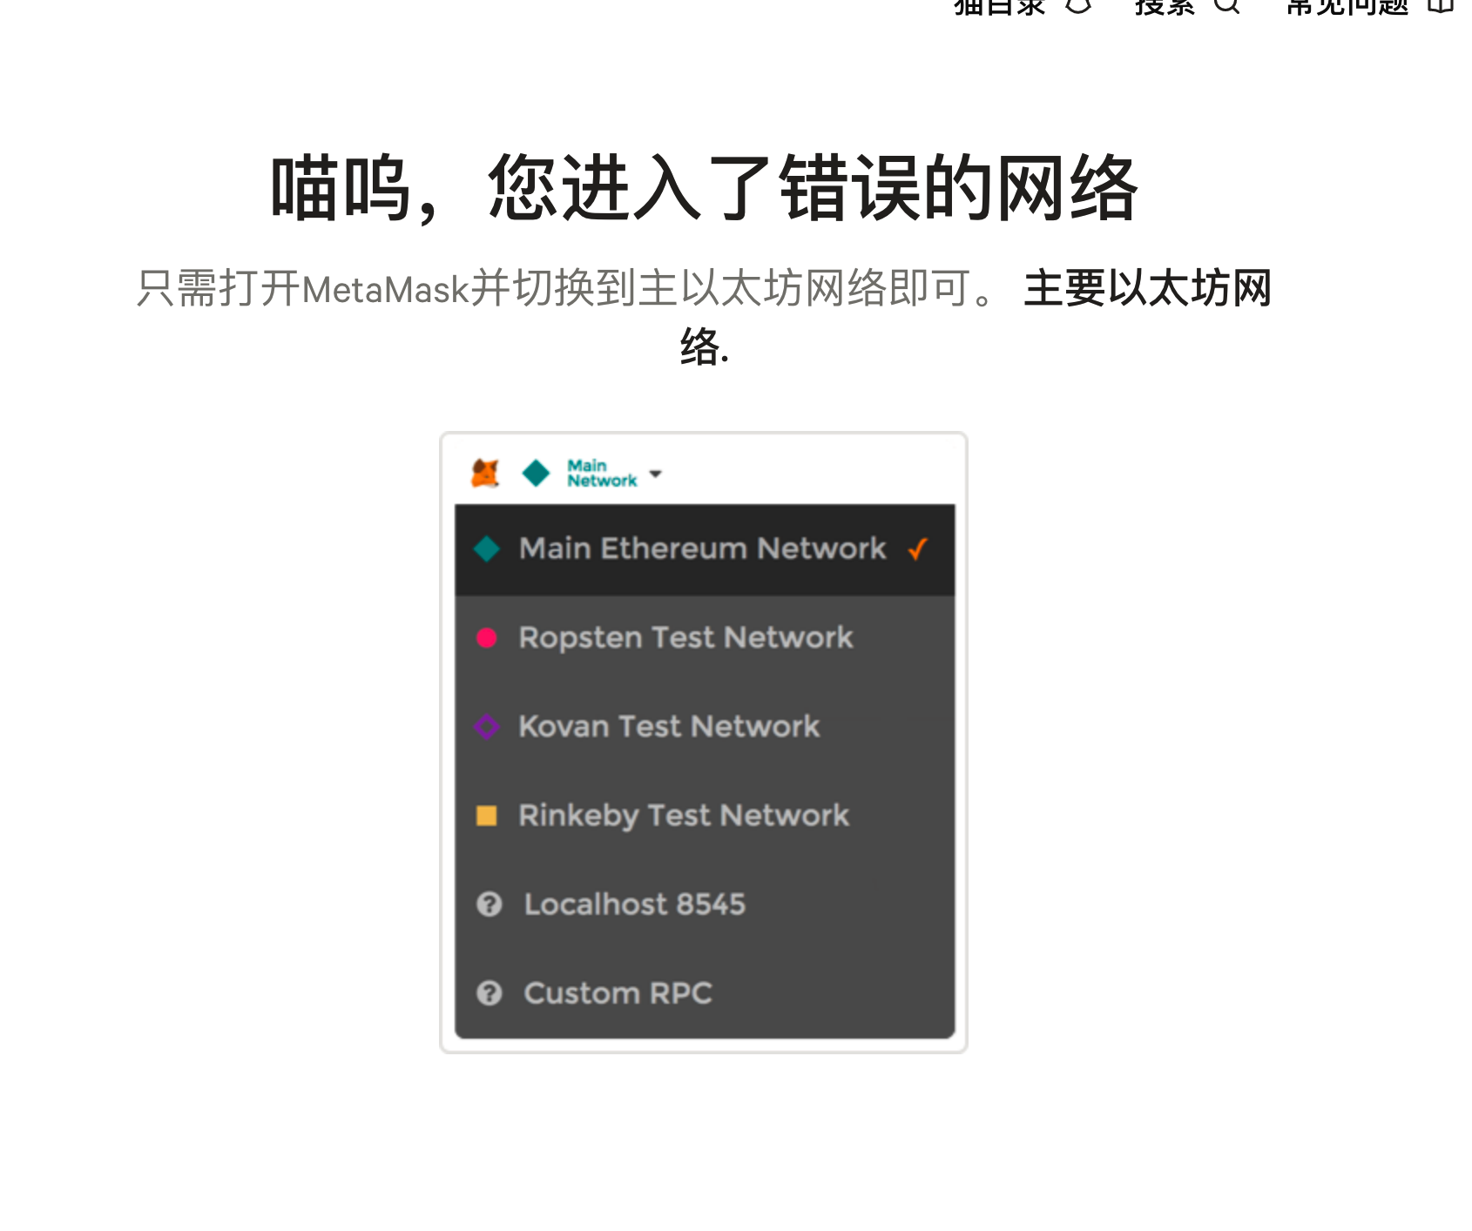Click the purple diamond beside Kovan
Image resolution: width=1472 pixels, height=1231 pixels.
click(x=487, y=727)
